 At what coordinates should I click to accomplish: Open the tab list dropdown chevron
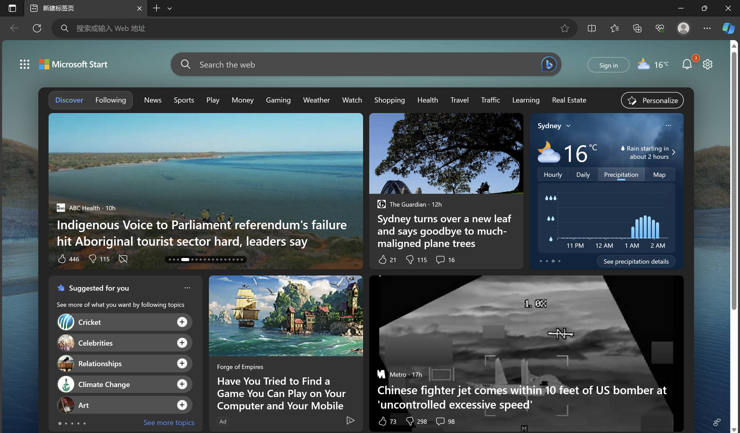(170, 8)
